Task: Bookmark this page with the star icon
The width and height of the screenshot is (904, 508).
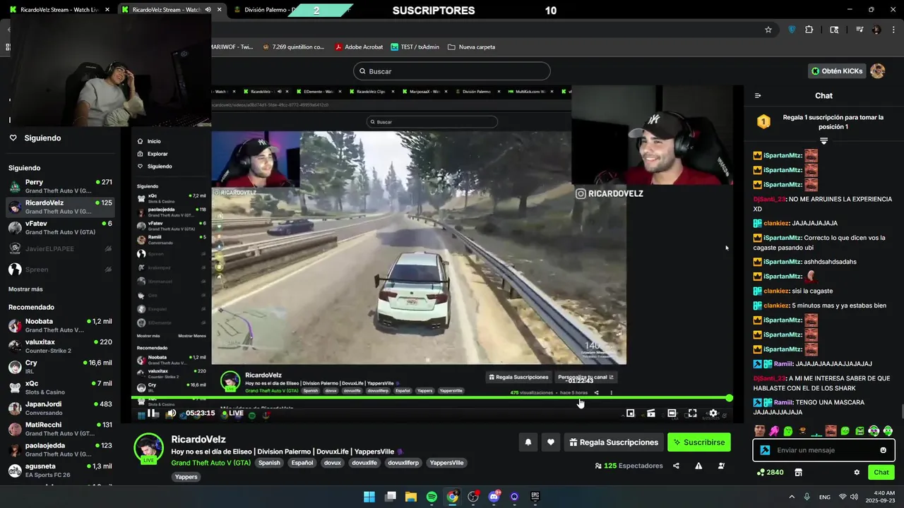Action: click(768, 30)
